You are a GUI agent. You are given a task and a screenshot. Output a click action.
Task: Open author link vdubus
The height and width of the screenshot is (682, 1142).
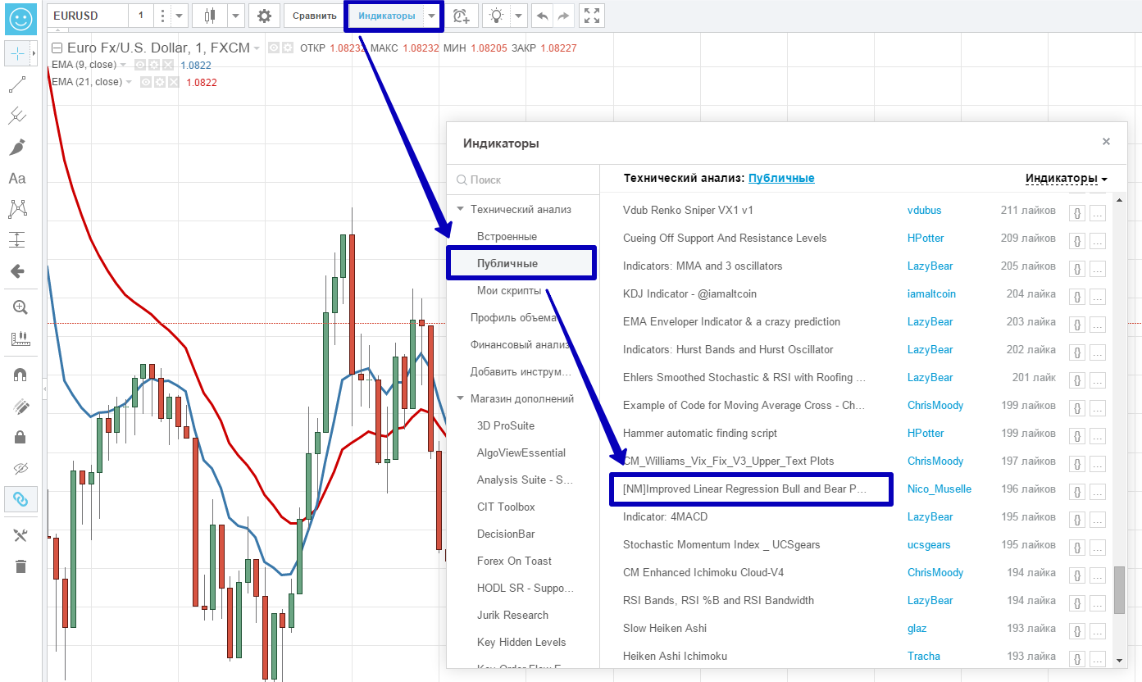tap(924, 210)
